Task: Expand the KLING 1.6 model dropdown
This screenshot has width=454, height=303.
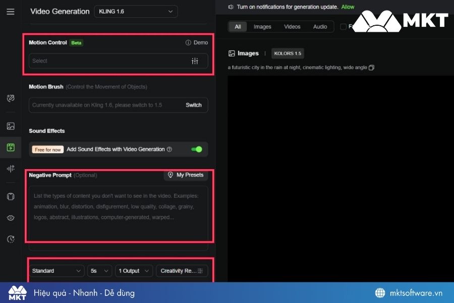Action: (x=136, y=11)
